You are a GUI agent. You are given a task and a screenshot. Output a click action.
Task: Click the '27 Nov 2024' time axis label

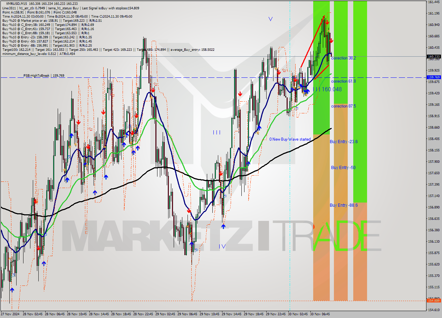coord(11,314)
